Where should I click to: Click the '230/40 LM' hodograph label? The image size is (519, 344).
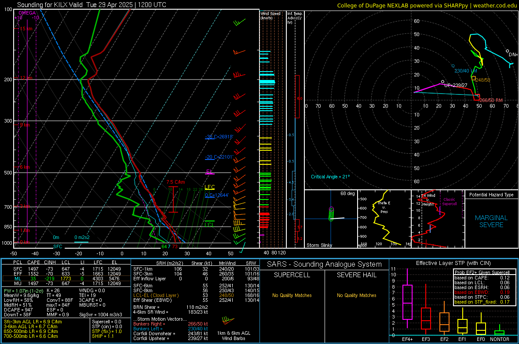[x=466, y=71]
